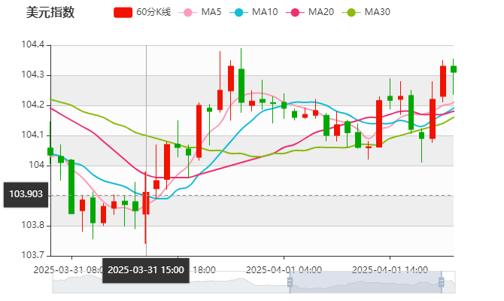Viewport: 504px width, 301px height.
Task: Toggle MA10 line using its legend text
Action: pyautogui.click(x=264, y=13)
